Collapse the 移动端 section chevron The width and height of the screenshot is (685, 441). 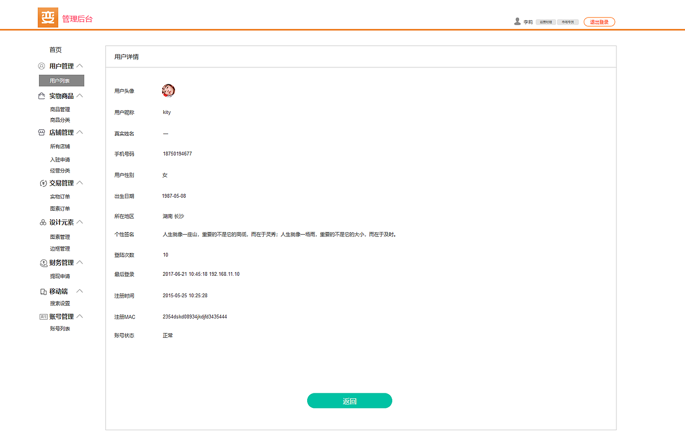pos(80,291)
